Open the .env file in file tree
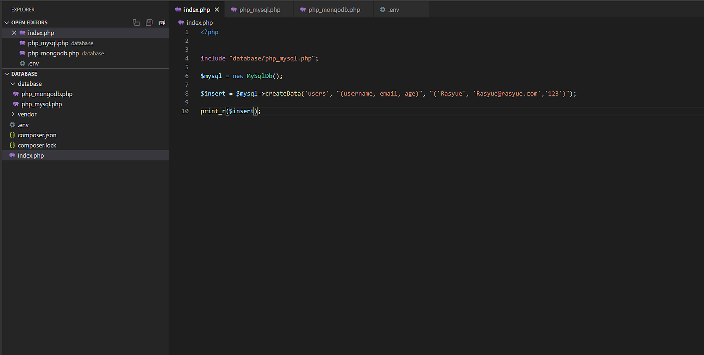 click(x=85, y=125)
